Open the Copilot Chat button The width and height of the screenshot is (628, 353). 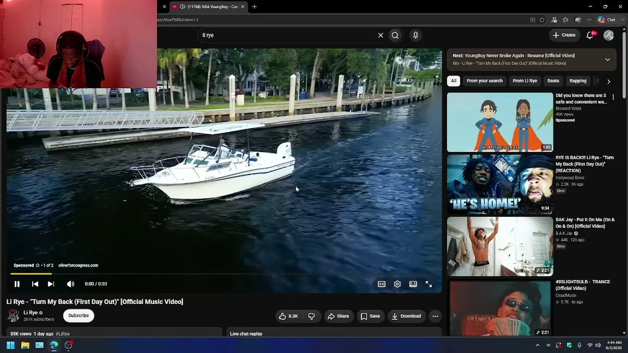click(x=607, y=20)
